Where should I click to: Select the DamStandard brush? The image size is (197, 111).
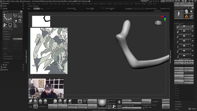pyautogui.click(x=55, y=101)
